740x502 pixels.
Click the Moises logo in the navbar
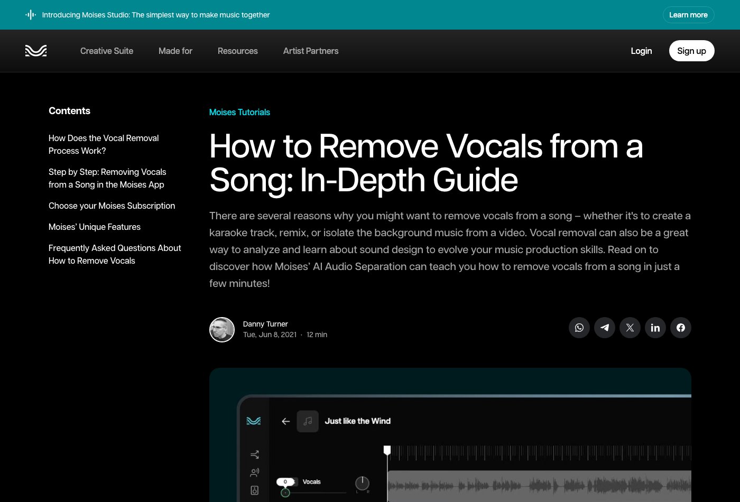(36, 51)
